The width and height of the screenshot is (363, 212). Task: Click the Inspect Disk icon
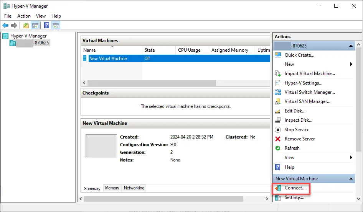click(x=278, y=120)
